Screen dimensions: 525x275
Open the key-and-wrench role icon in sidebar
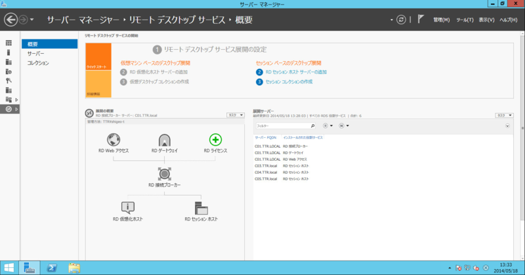pyautogui.click(x=9, y=81)
